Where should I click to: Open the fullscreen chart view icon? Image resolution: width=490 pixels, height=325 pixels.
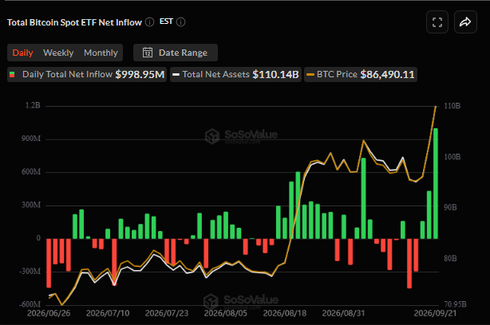pos(437,22)
